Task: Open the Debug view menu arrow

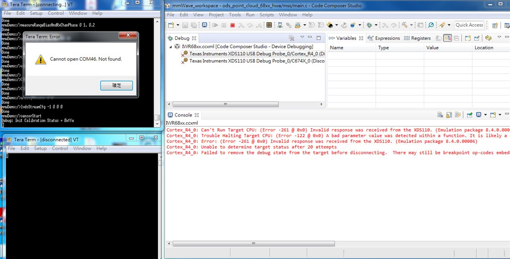Action: (x=302, y=37)
